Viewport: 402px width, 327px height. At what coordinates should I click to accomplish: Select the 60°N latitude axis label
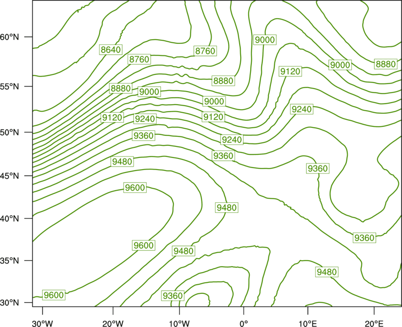pyautogui.click(x=10, y=37)
